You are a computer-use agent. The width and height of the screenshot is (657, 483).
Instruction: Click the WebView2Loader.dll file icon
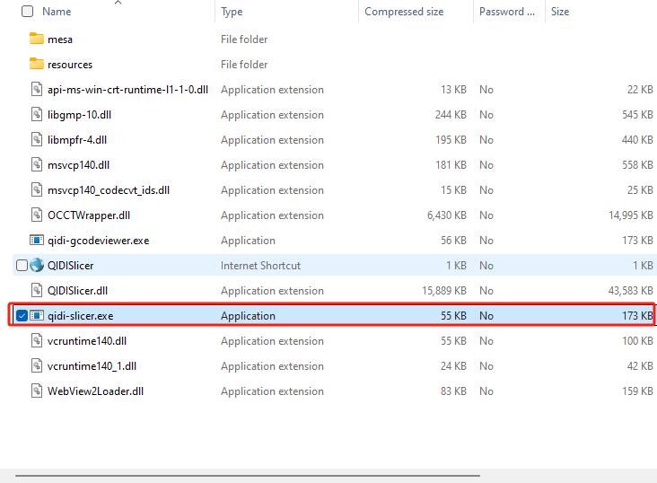tap(37, 391)
